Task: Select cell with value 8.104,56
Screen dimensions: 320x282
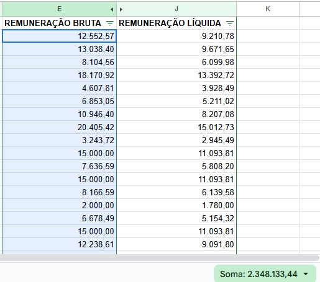Action: click(x=59, y=62)
